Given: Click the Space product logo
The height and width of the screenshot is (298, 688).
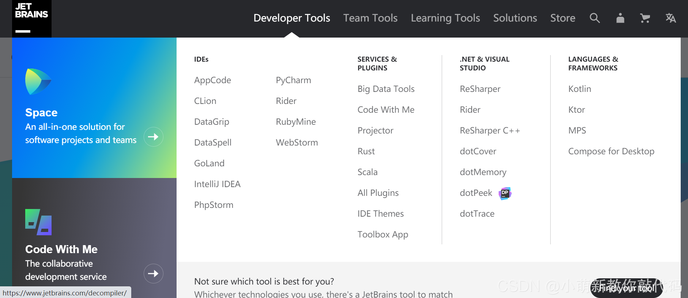Looking at the screenshot, I should (38, 82).
